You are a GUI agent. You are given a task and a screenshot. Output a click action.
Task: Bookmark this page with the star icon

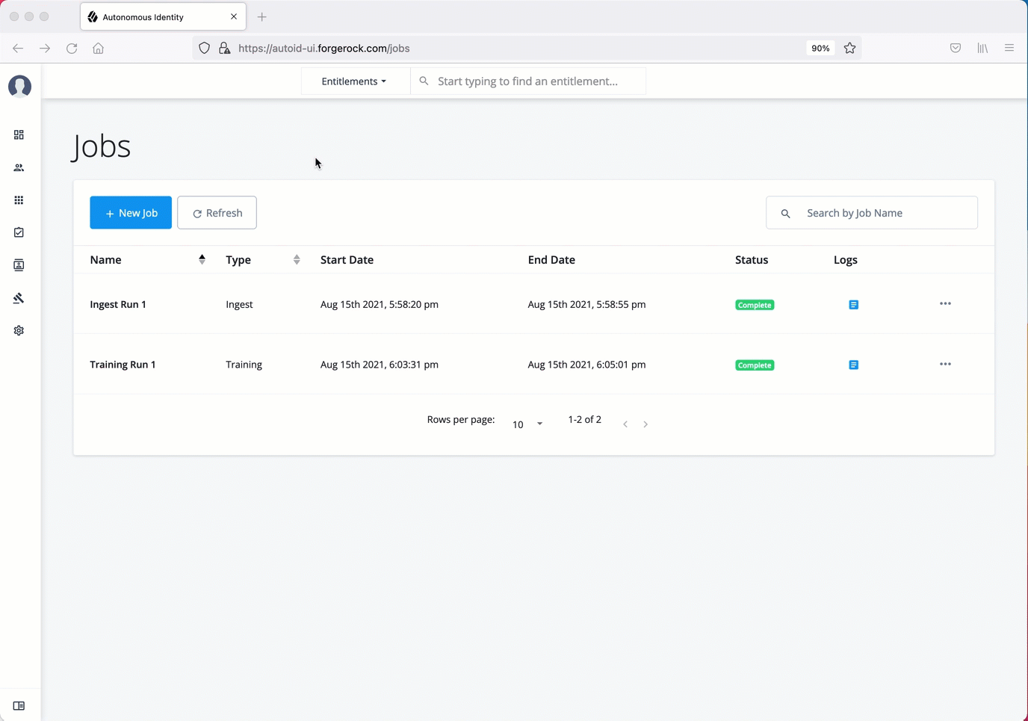[x=849, y=49]
